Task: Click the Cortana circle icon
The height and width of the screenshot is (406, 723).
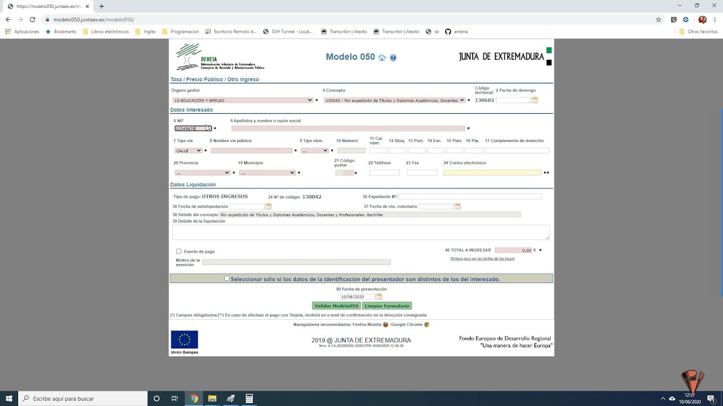Action: [x=157, y=399]
